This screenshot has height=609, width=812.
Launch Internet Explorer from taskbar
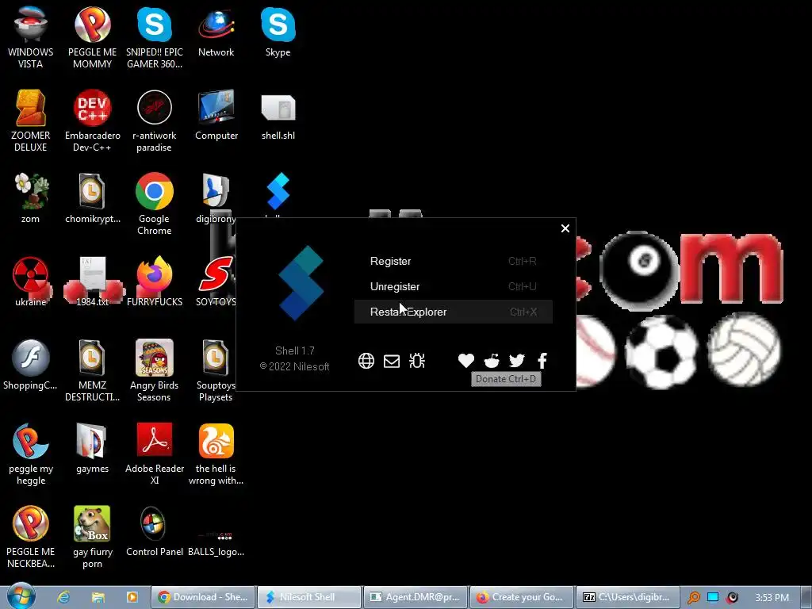[x=63, y=597]
